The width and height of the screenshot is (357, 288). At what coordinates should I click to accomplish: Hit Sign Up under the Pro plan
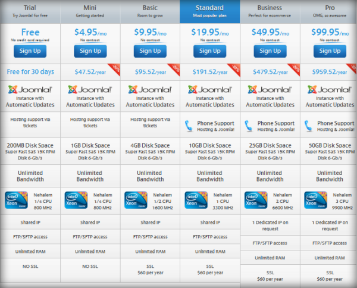coord(329,51)
